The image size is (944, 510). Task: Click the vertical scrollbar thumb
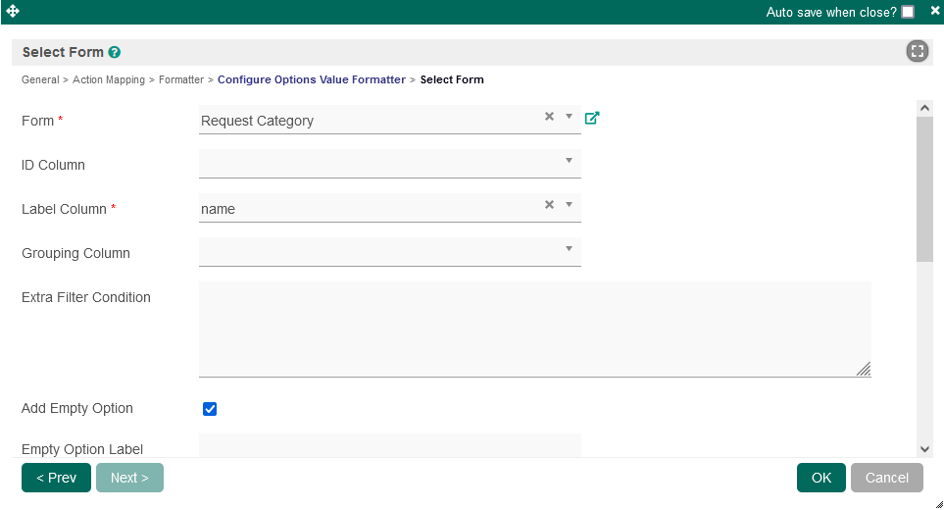point(924,188)
